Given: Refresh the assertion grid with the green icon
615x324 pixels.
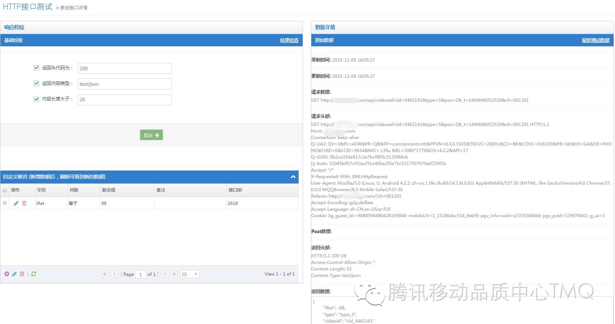Looking at the screenshot, I should pos(34,274).
